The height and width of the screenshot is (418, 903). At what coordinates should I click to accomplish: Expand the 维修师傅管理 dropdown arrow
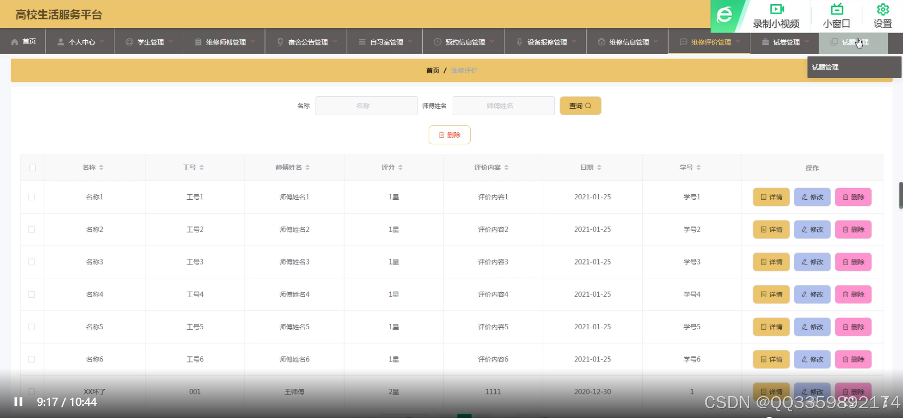253,42
